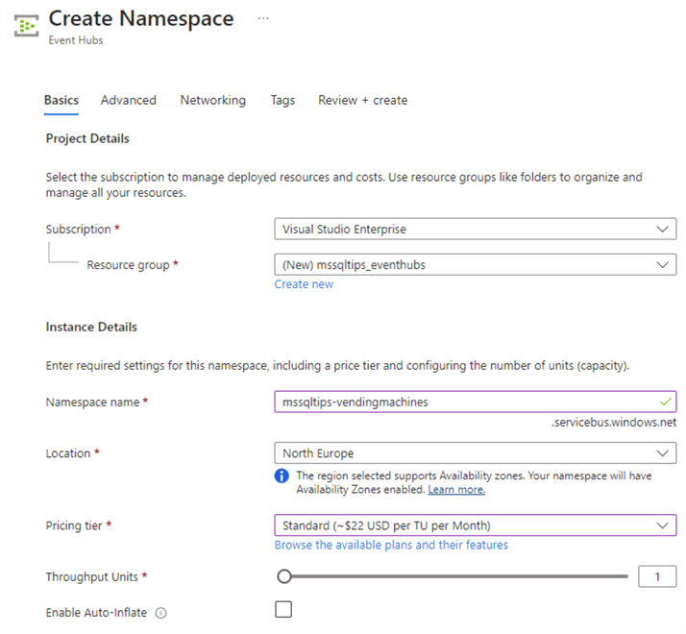This screenshot has width=686, height=634.
Task: Browse the available plans and features link
Action: (x=391, y=545)
